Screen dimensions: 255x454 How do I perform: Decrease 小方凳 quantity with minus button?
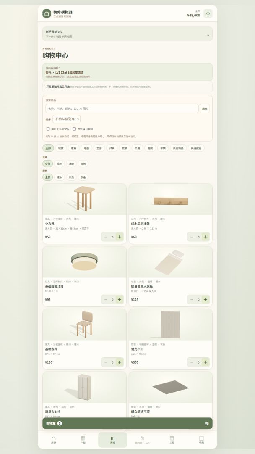click(x=106, y=237)
